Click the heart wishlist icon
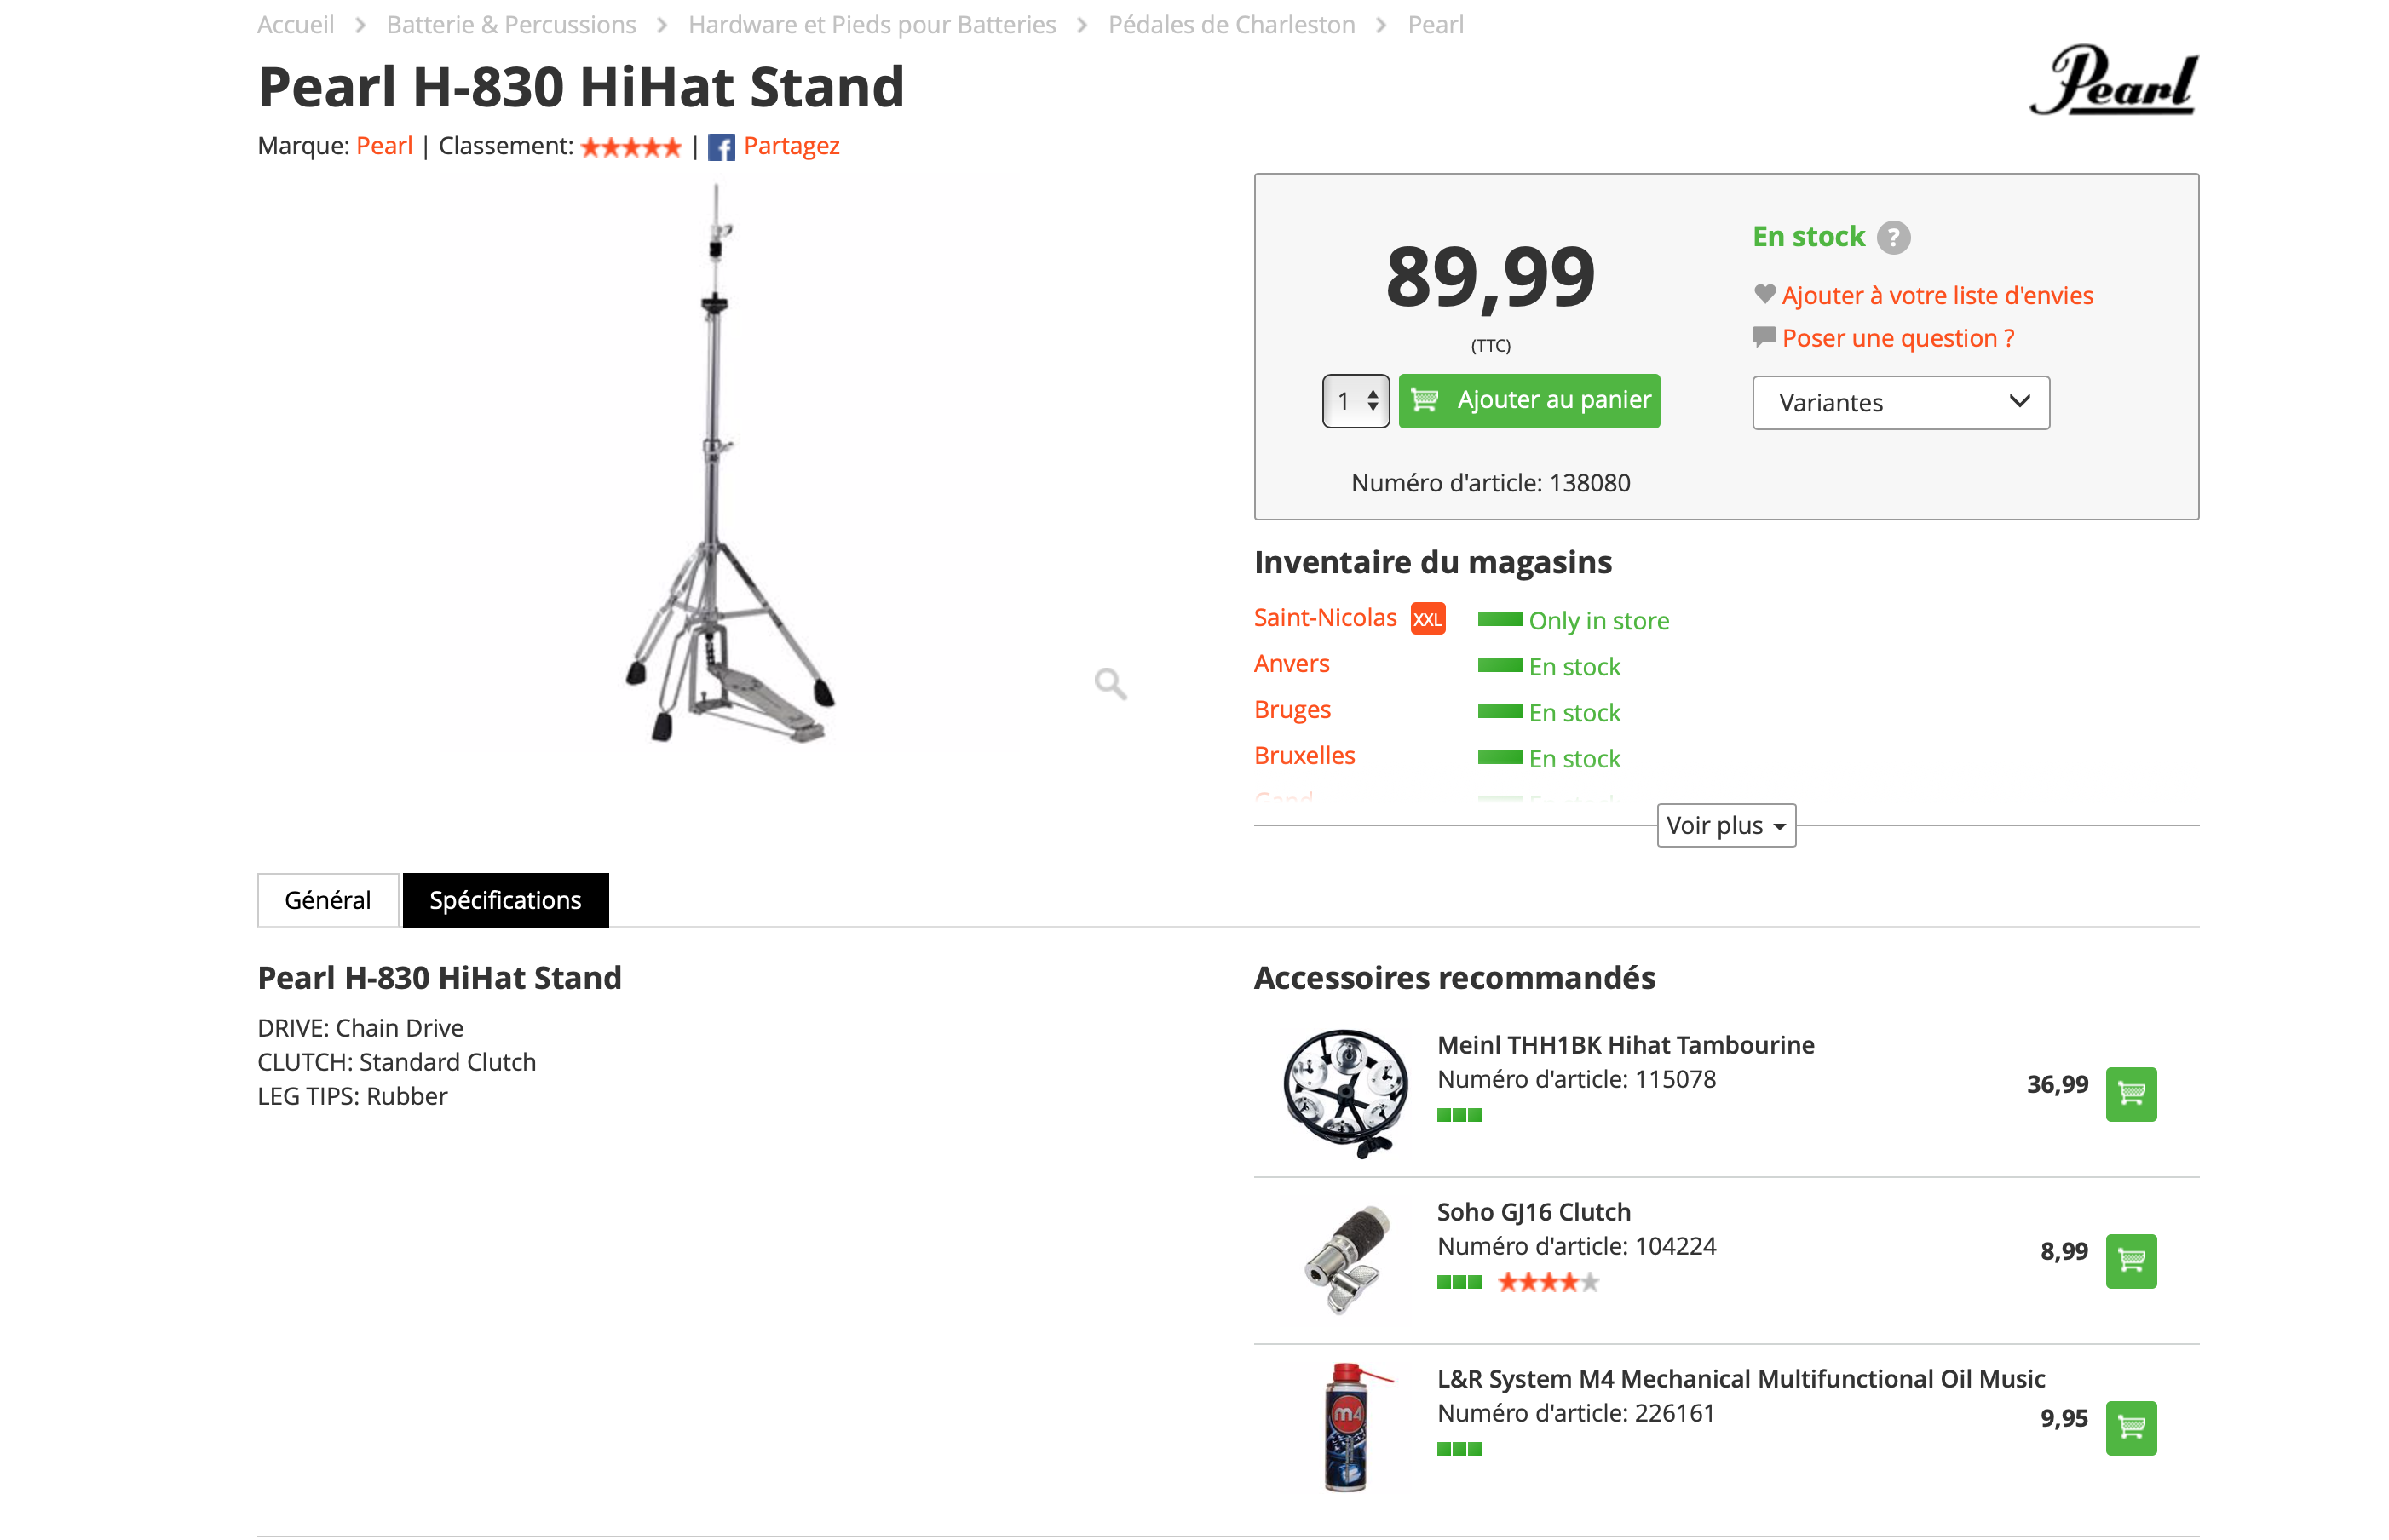 click(x=1764, y=294)
